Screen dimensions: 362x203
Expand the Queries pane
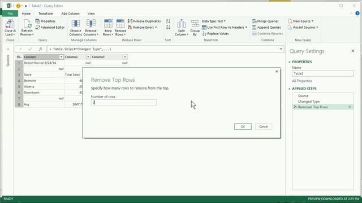click(x=8, y=49)
